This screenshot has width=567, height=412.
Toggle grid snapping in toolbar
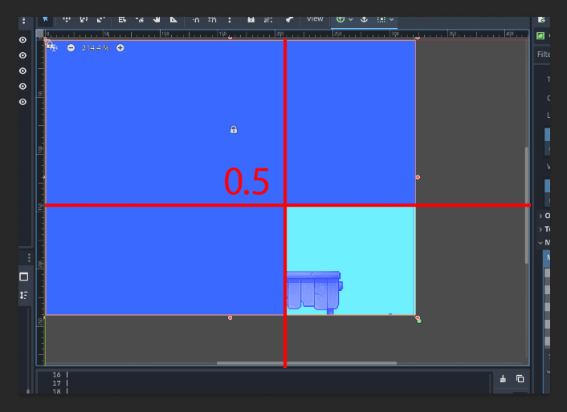(x=212, y=19)
